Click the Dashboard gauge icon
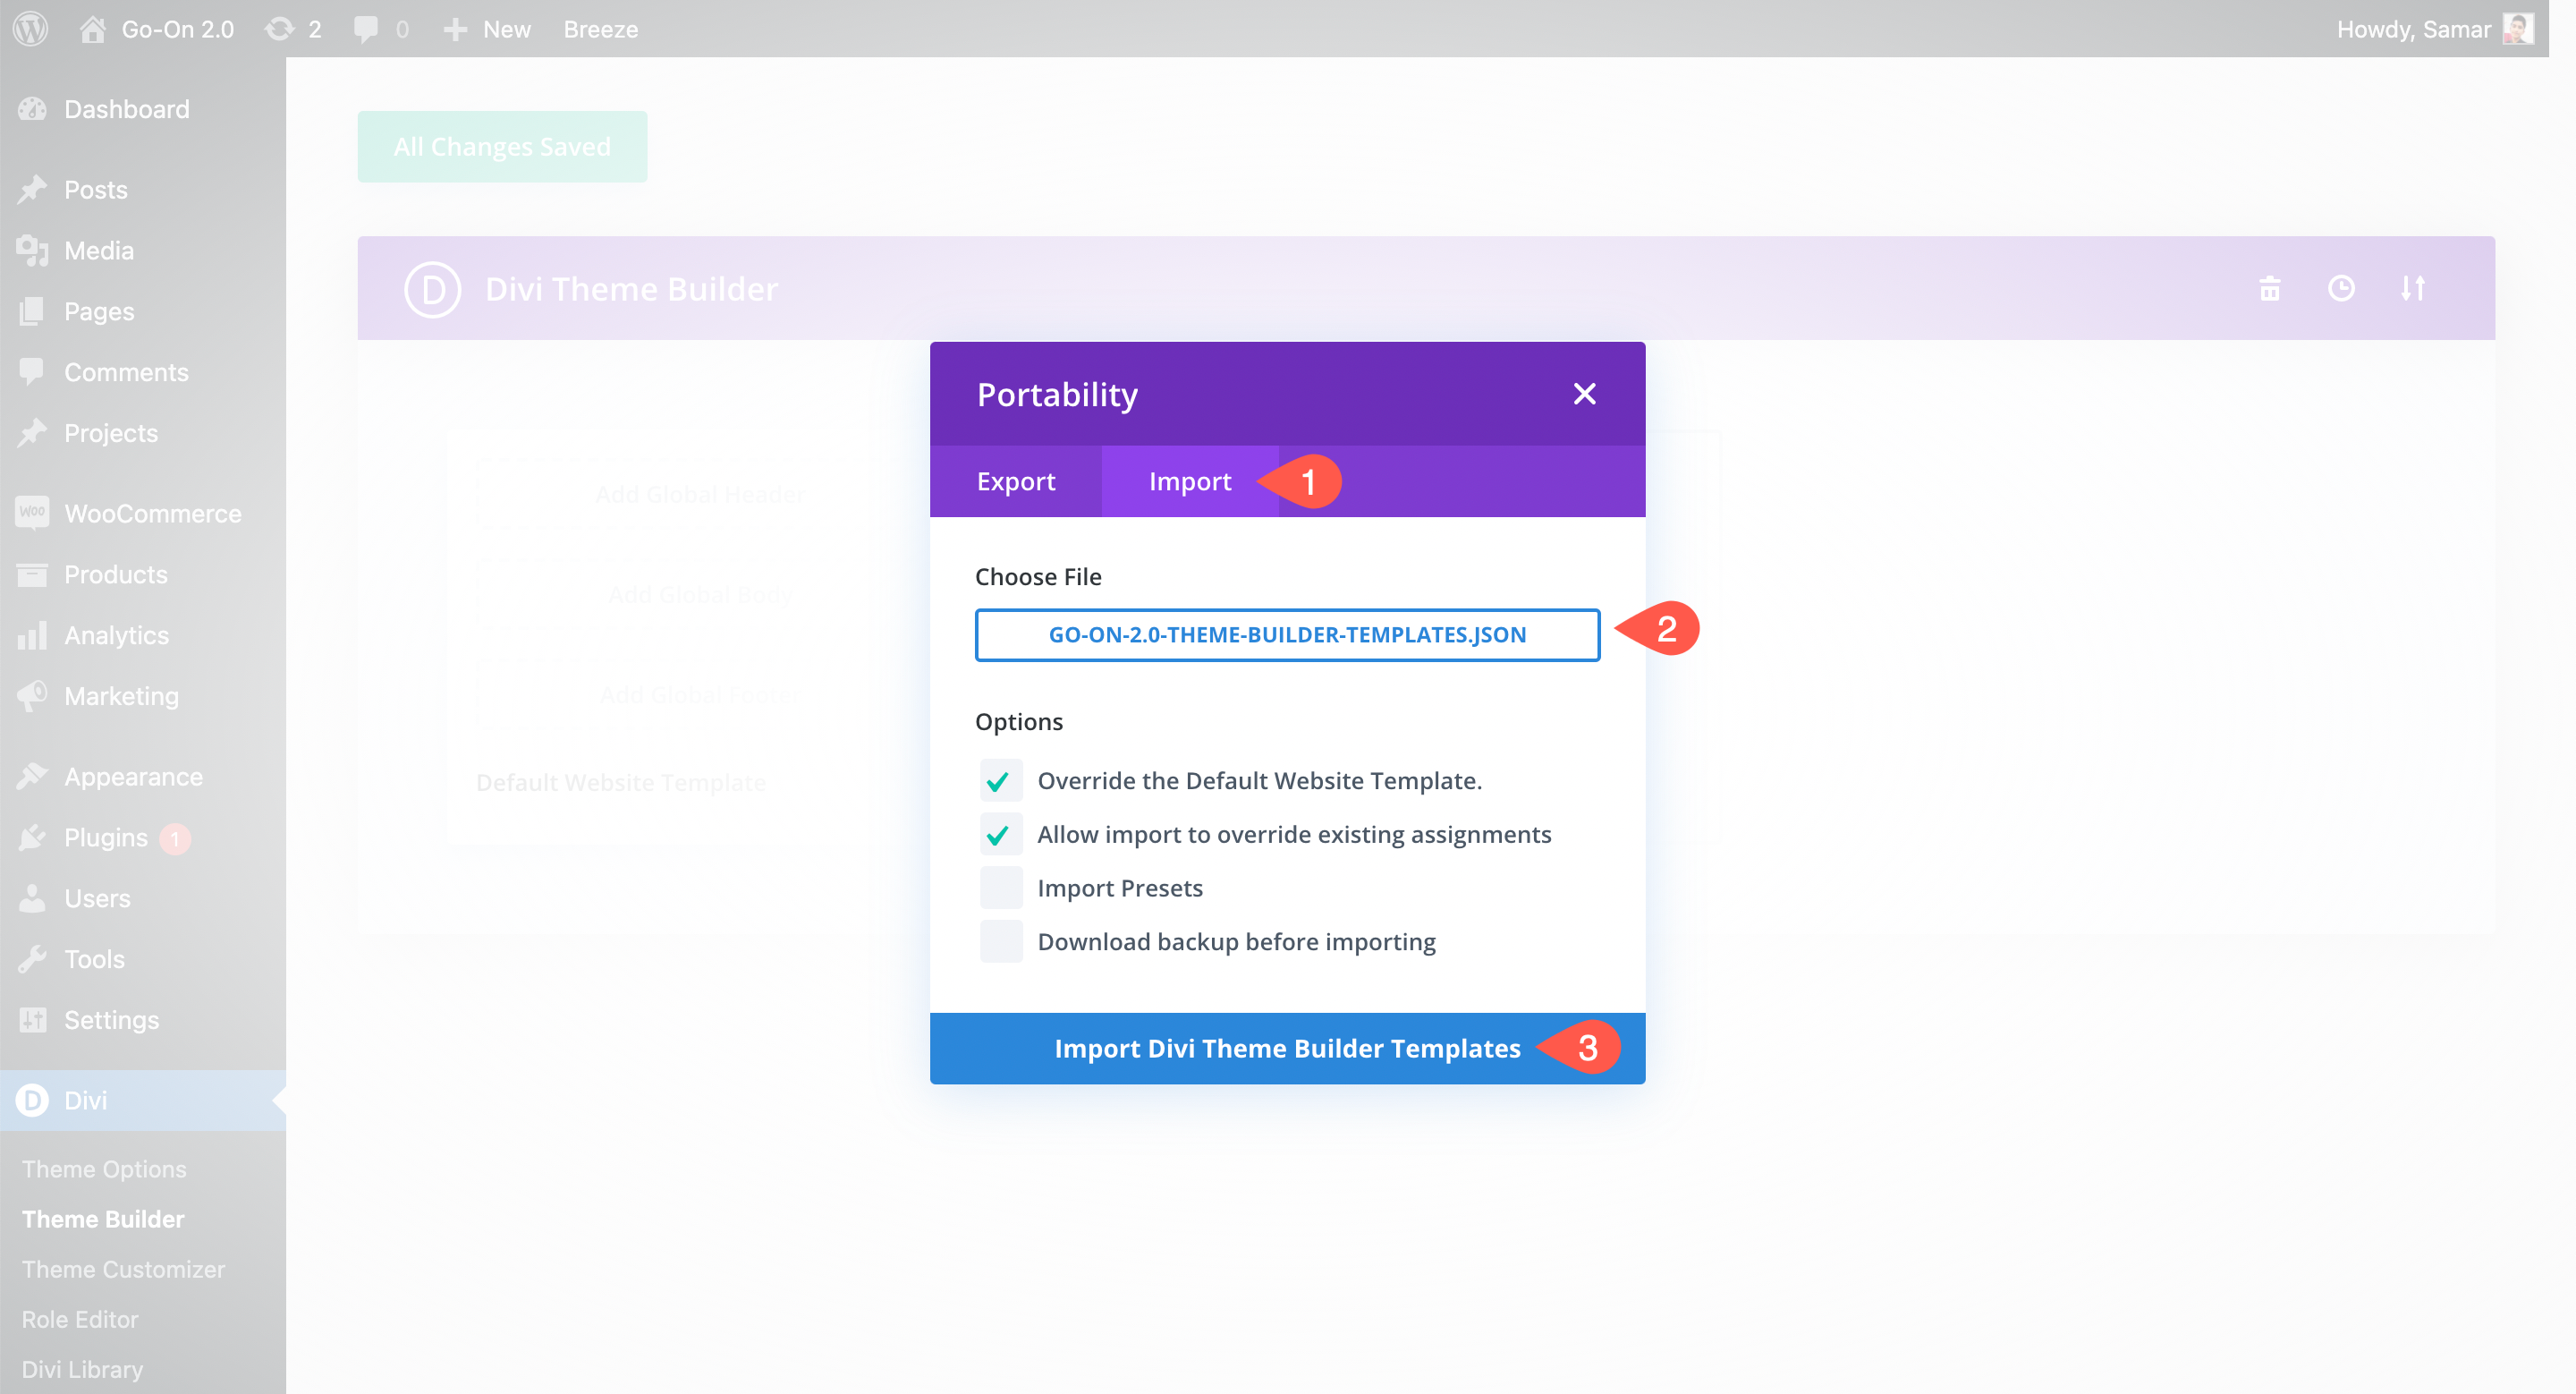Screen dimensions: 2576x1394 [x=32, y=109]
